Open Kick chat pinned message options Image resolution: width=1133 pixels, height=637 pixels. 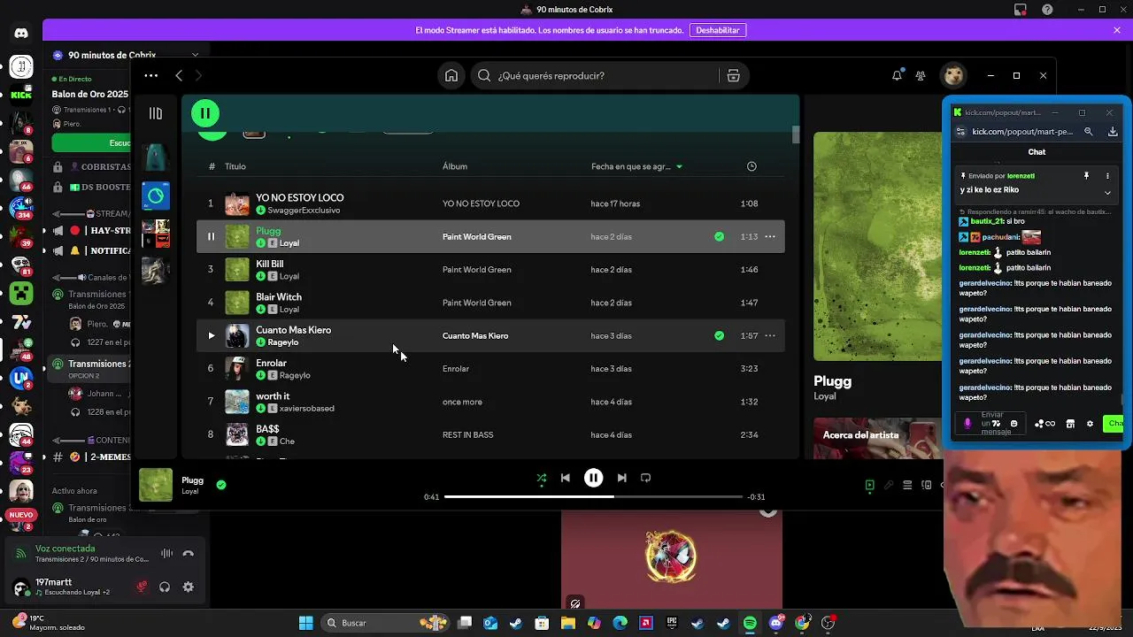click(x=1107, y=176)
